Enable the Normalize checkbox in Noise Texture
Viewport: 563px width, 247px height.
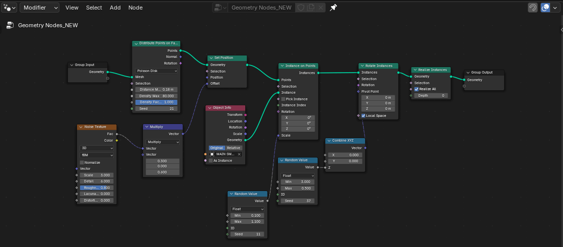tap(83, 162)
